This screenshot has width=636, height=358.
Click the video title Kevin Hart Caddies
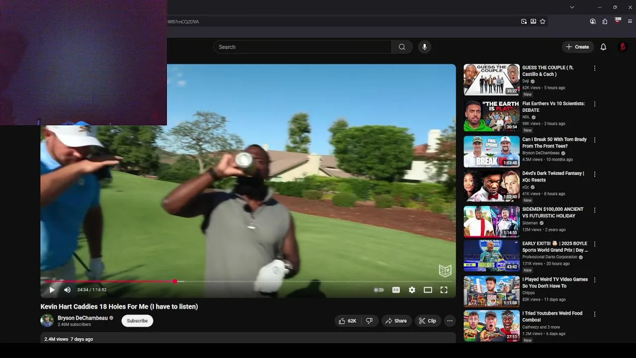119,306
